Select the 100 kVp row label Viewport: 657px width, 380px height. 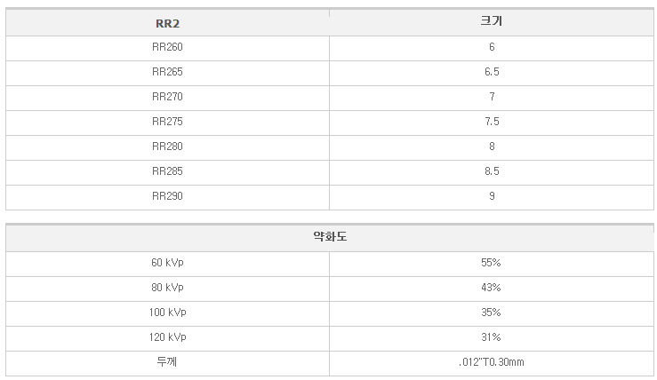168,313
